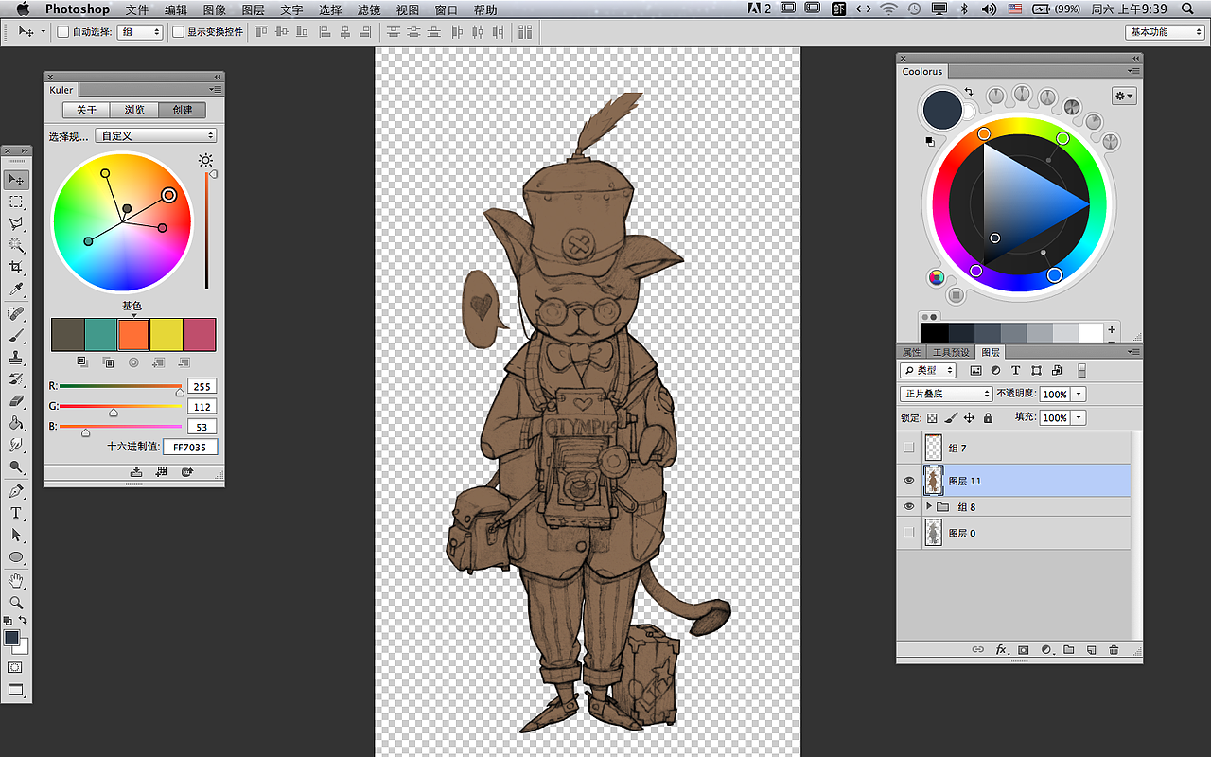Viewport: 1211px width, 757px height.
Task: Select the Magic Wand tool
Action: pyautogui.click(x=16, y=246)
